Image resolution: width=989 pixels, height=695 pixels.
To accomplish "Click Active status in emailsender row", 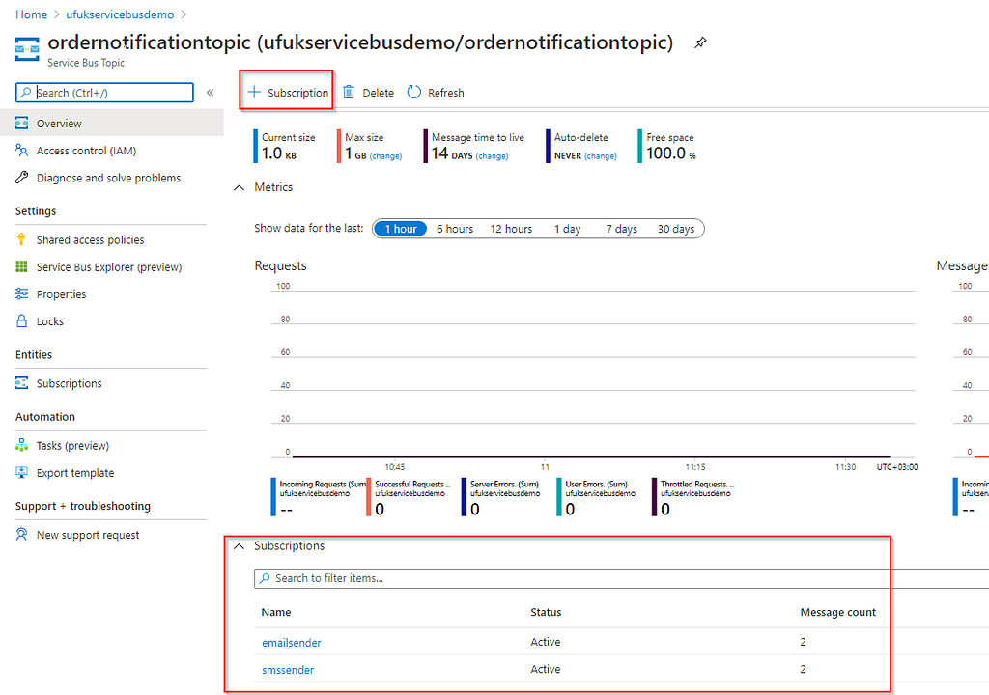I will [x=546, y=641].
